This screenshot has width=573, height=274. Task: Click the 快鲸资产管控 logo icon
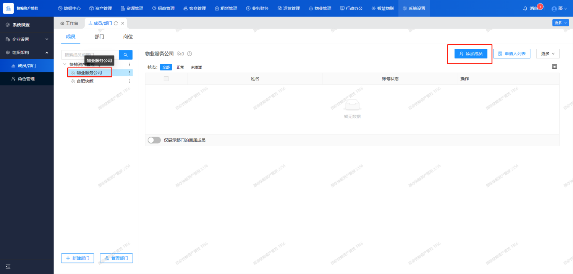[x=8, y=8]
